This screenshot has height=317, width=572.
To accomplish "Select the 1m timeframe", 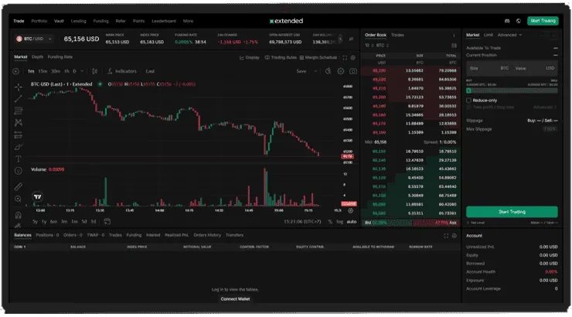I will click(31, 71).
